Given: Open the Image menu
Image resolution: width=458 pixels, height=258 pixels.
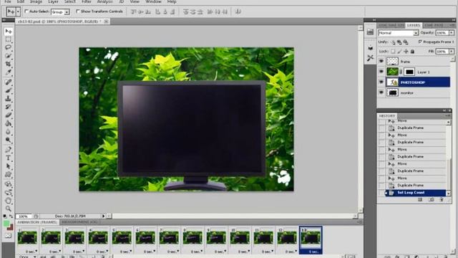Looking at the screenshot, I should click(36, 1).
